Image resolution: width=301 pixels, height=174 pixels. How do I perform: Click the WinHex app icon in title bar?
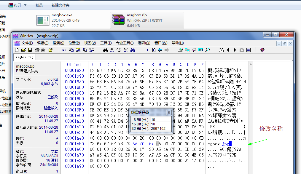tap(16, 36)
